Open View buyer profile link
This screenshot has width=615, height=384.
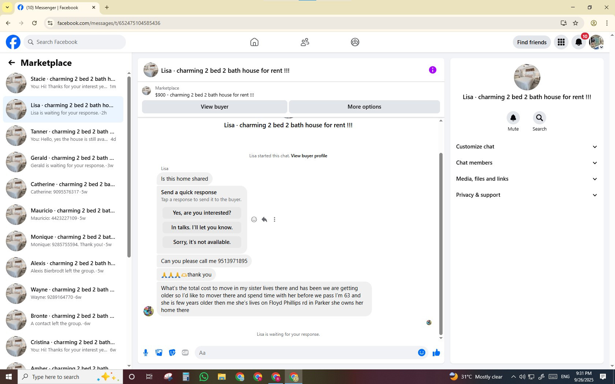click(309, 156)
